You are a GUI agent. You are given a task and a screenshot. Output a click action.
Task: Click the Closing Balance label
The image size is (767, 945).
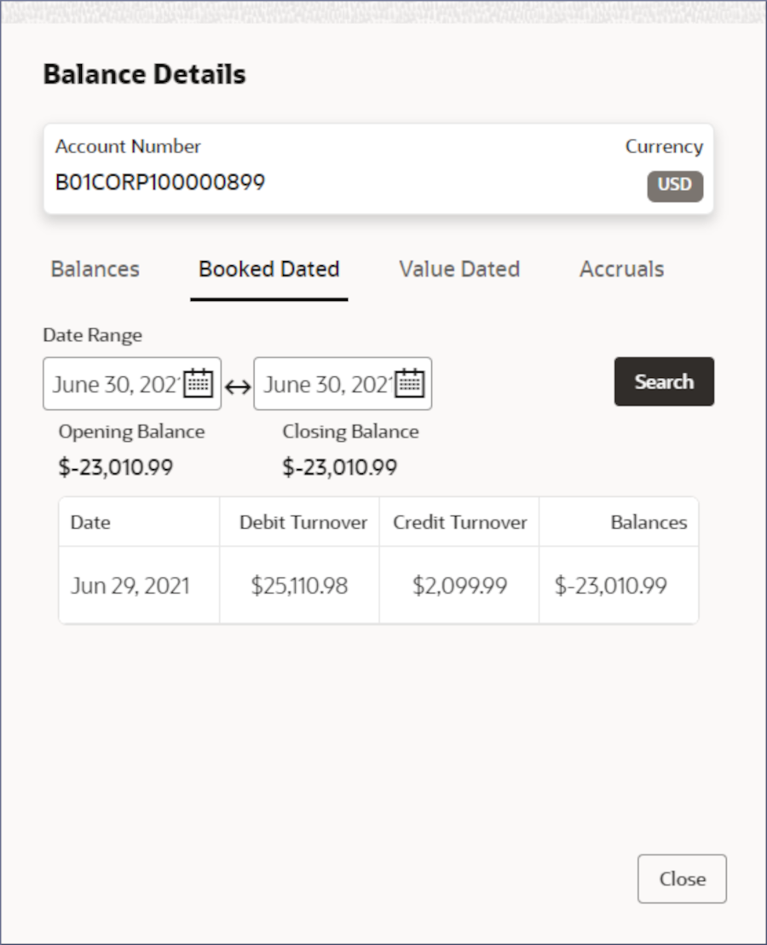pos(350,432)
